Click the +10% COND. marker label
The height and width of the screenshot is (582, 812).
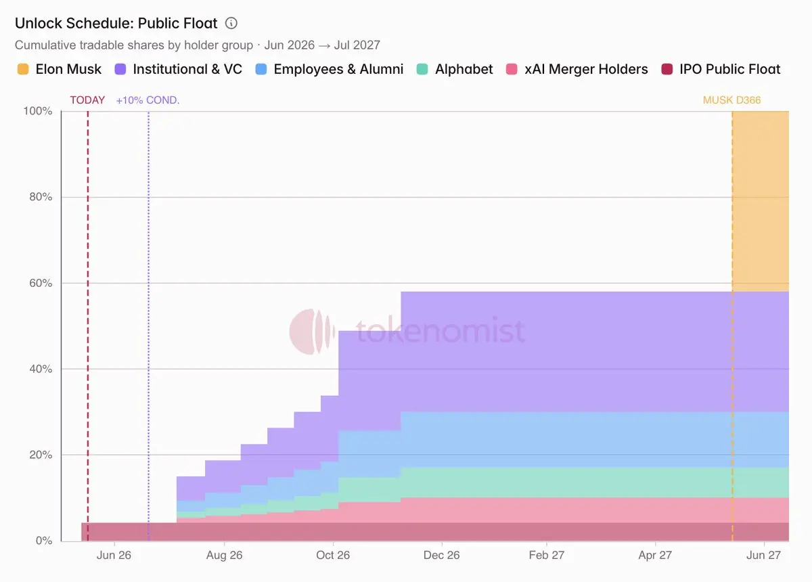148,100
